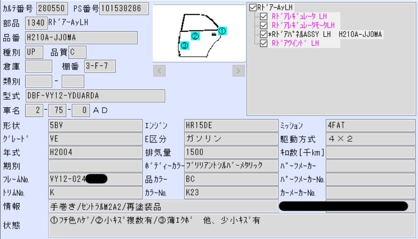Click the empty パーツメーカー field

371,166
